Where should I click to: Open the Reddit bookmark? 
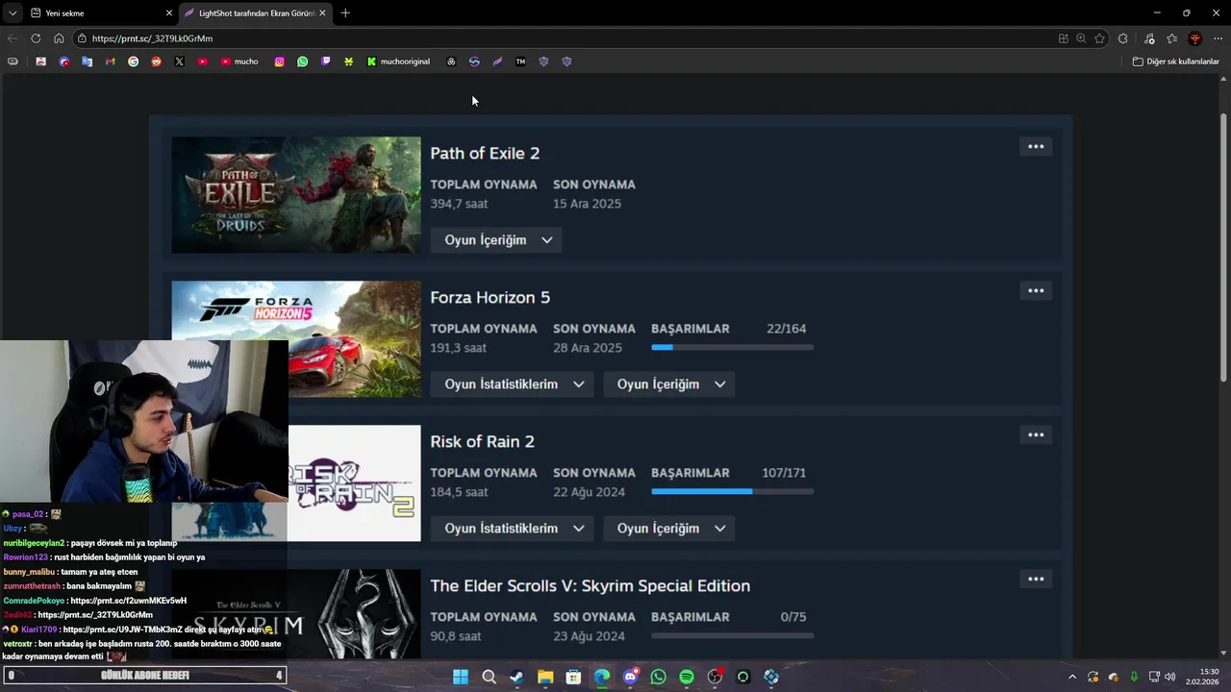coord(156,62)
